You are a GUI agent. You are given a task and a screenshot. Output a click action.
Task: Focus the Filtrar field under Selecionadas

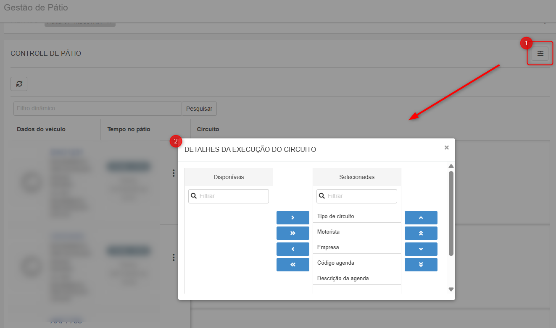[357, 196]
